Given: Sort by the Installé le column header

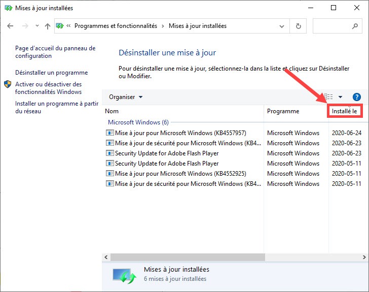Looking at the screenshot, I should [x=344, y=111].
